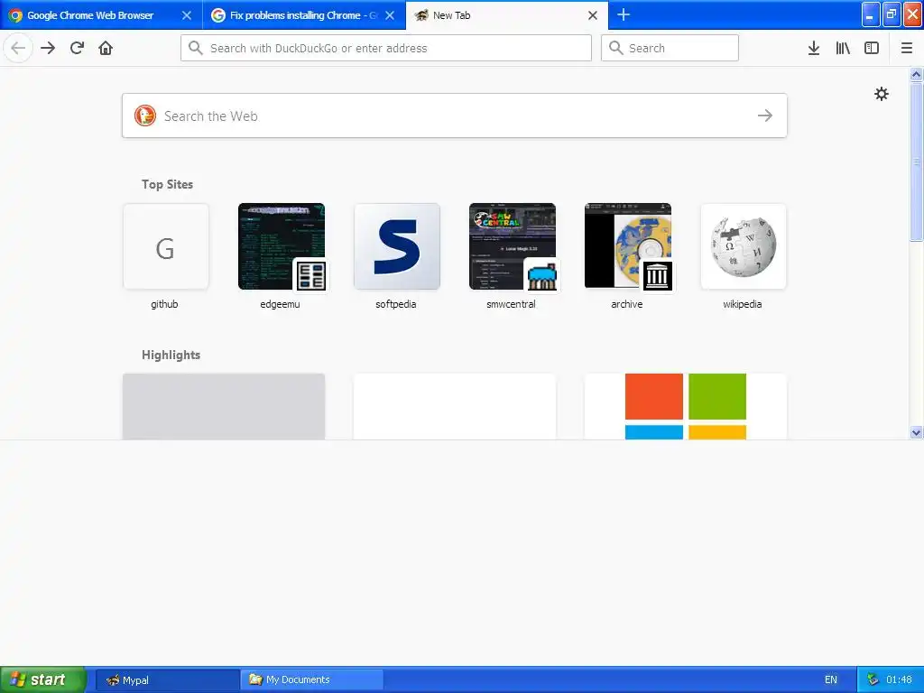Focus the DuckDuckGo address bar
Image resolution: width=924 pixels, height=693 pixels.
tap(386, 48)
